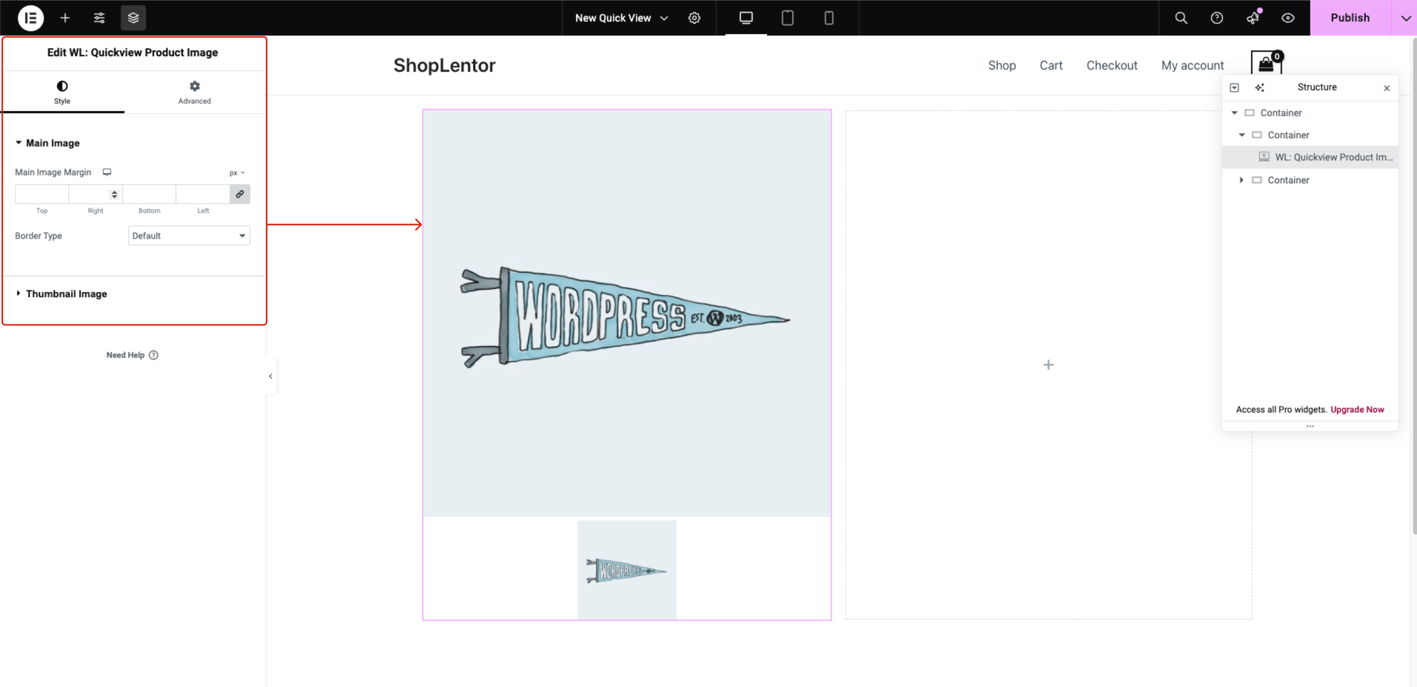This screenshot has width=1417, height=687.
Task: Switch to tablet view mode
Action: point(787,18)
